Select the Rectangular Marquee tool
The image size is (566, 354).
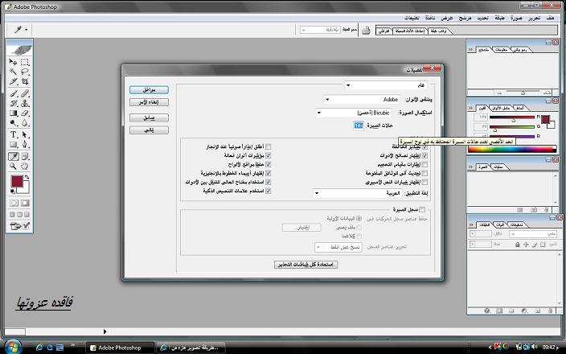[25, 61]
